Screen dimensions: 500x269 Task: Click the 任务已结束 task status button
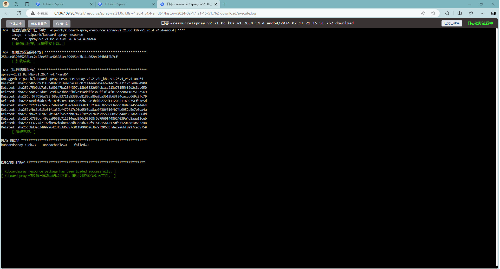(x=452, y=23)
